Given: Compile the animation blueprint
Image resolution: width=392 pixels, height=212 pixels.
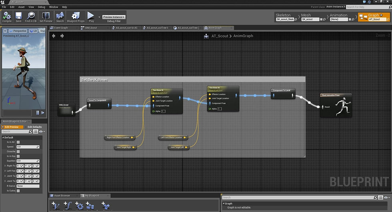Looking at the screenshot, I should click(x=7, y=17).
